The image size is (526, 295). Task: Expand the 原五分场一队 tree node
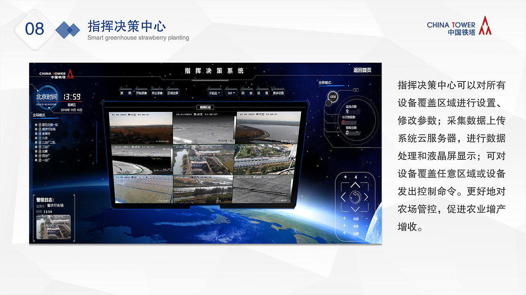pyautogui.click(x=36, y=125)
